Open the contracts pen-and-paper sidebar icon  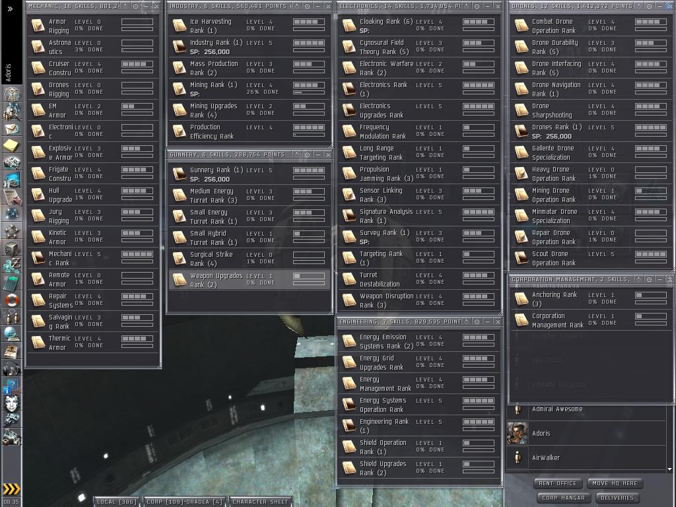pos(12,197)
